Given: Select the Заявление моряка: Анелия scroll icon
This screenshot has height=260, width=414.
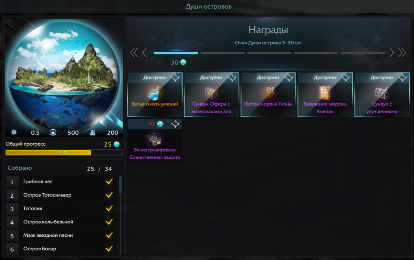Looking at the screenshot, I should click(x=325, y=93).
